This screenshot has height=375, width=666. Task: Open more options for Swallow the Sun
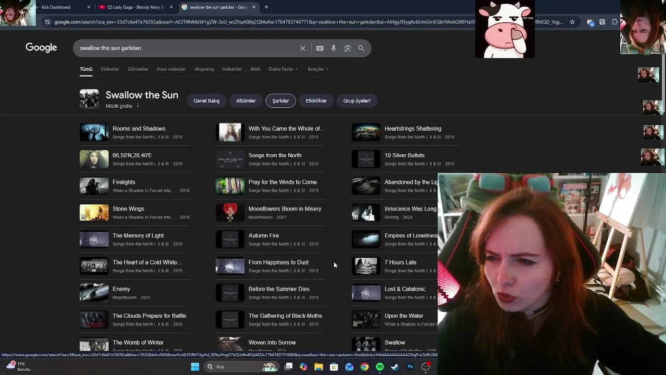(x=137, y=106)
